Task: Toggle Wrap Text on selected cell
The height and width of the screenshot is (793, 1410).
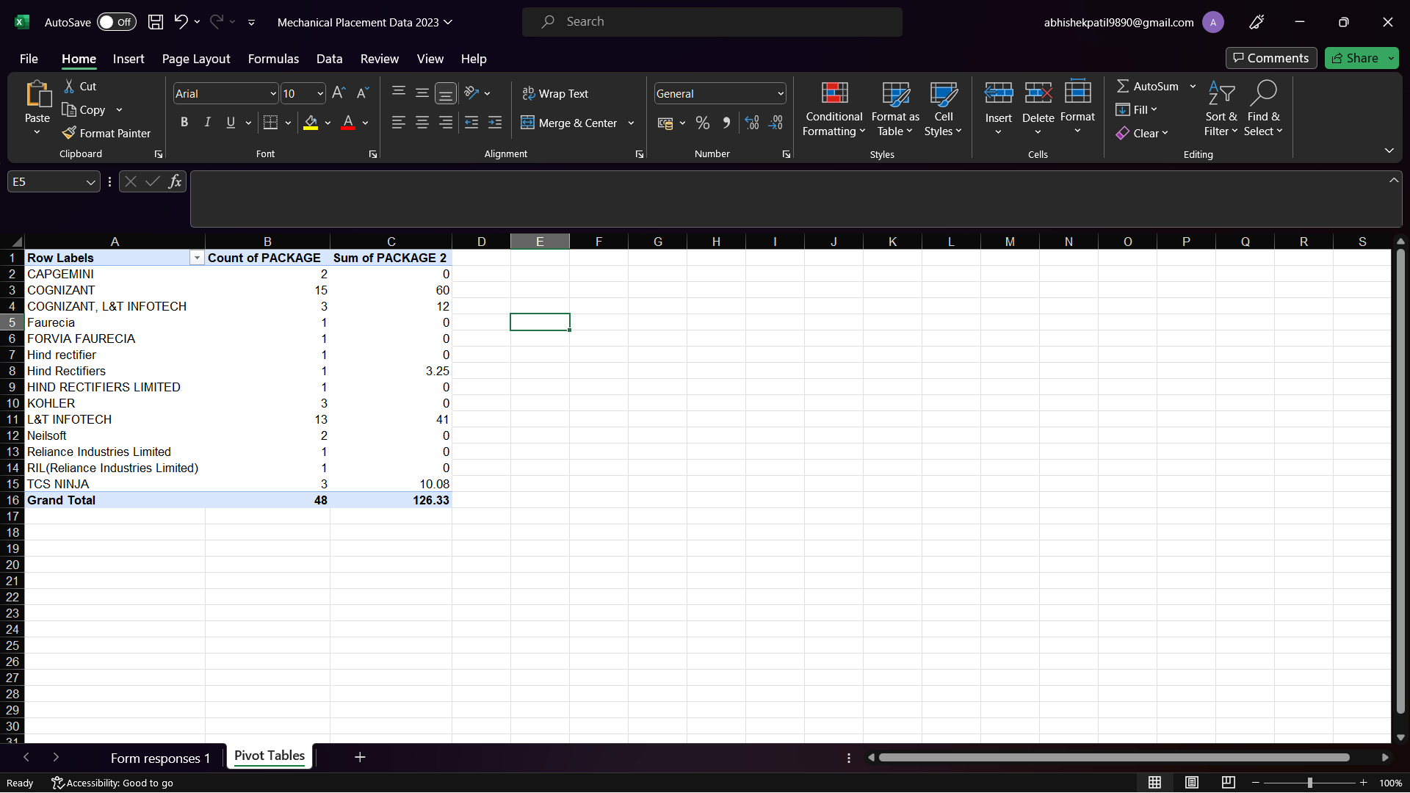Action: 555,93
